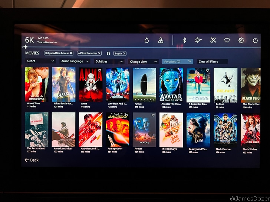Remove the English audio filter
Viewport: 270px width, 202px height.
pyautogui.click(x=124, y=53)
